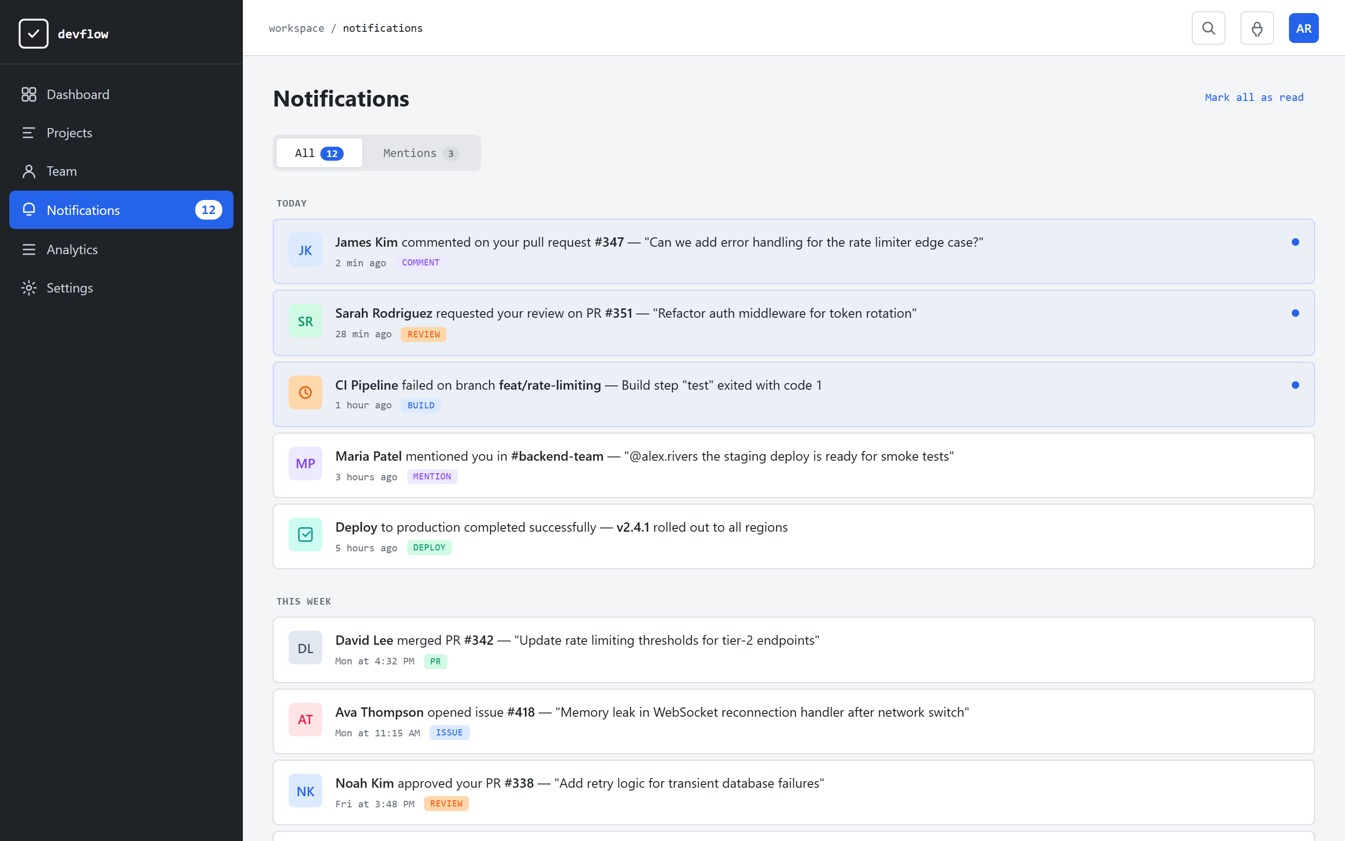Click the JK avatar of James Kim
This screenshot has width=1345, height=841.
(x=305, y=250)
